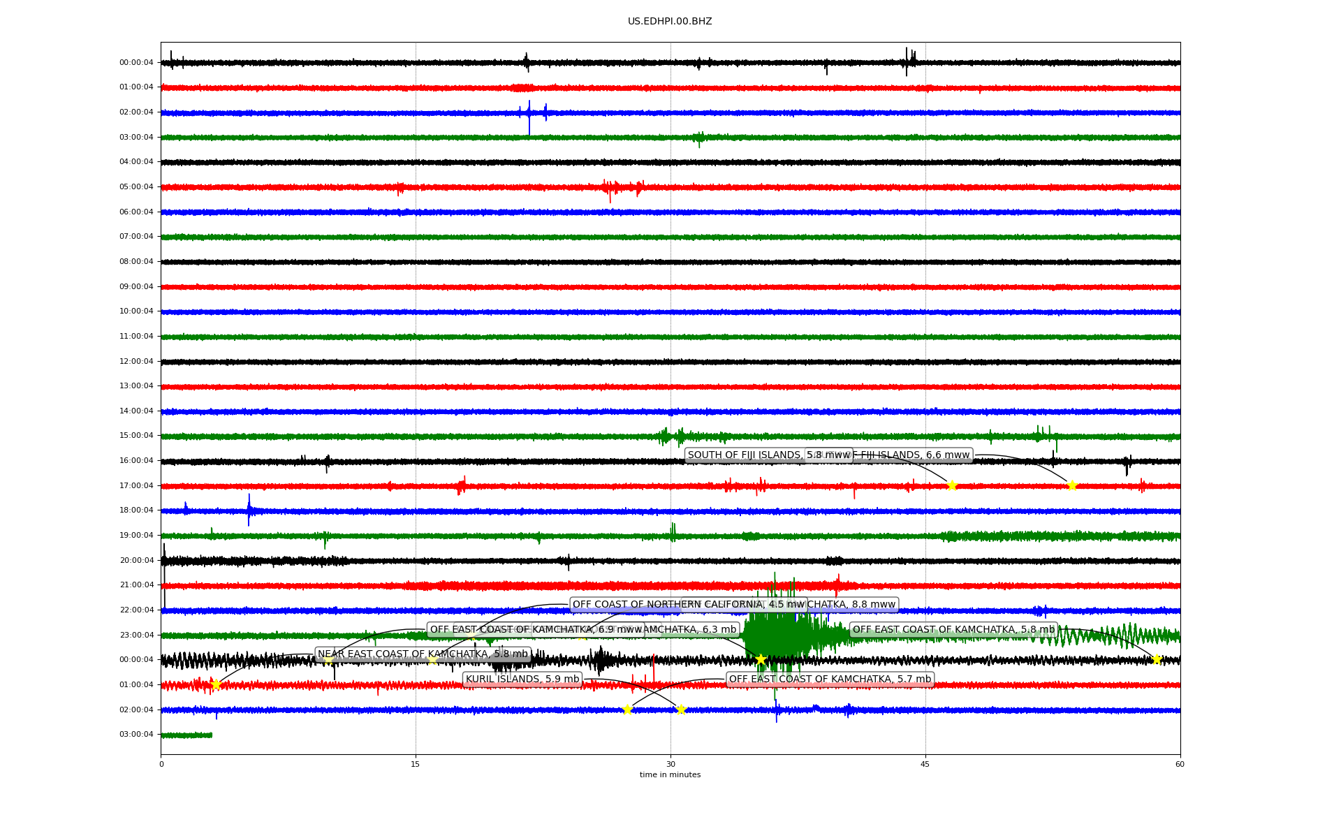Click the 14:00:04 row time label
The image size is (1341, 838).
[x=136, y=411]
